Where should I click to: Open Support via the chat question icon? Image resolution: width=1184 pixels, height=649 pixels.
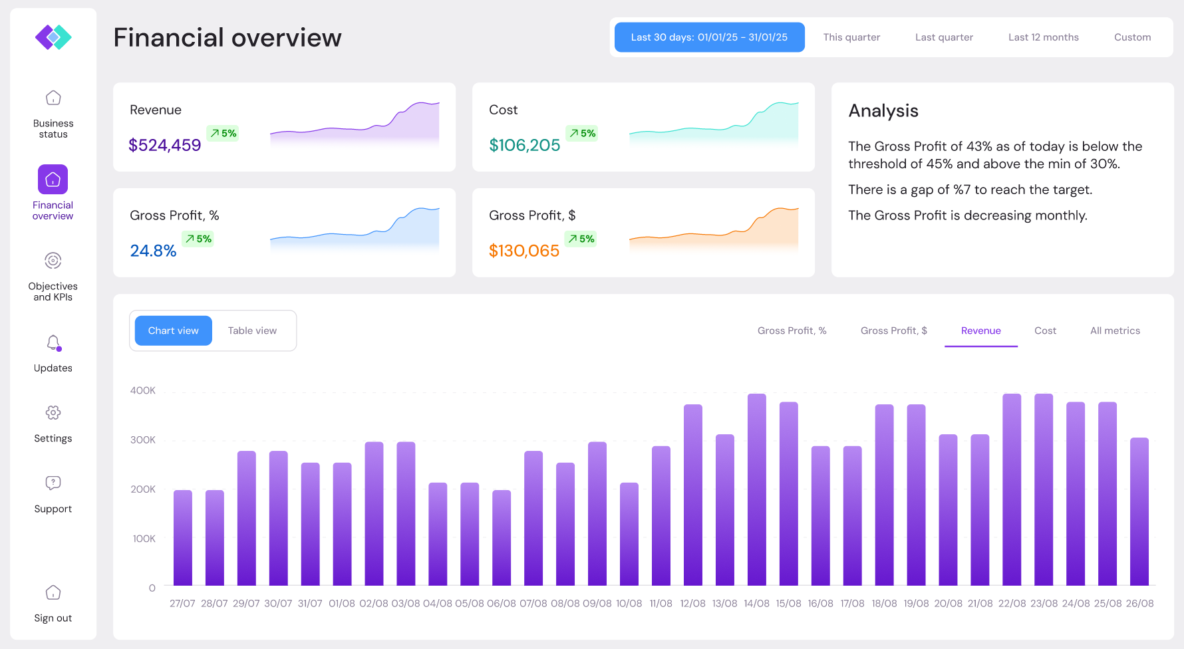tap(53, 483)
